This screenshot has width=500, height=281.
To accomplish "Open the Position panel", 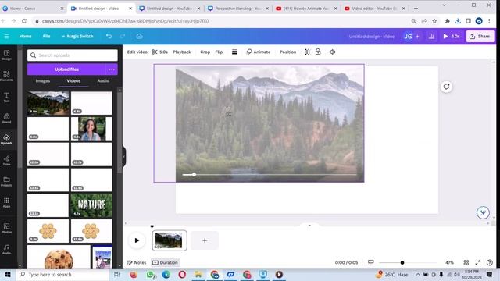I will coord(287,52).
